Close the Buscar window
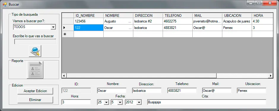The width and height of the screenshot is (279, 111). (x=270, y=3)
